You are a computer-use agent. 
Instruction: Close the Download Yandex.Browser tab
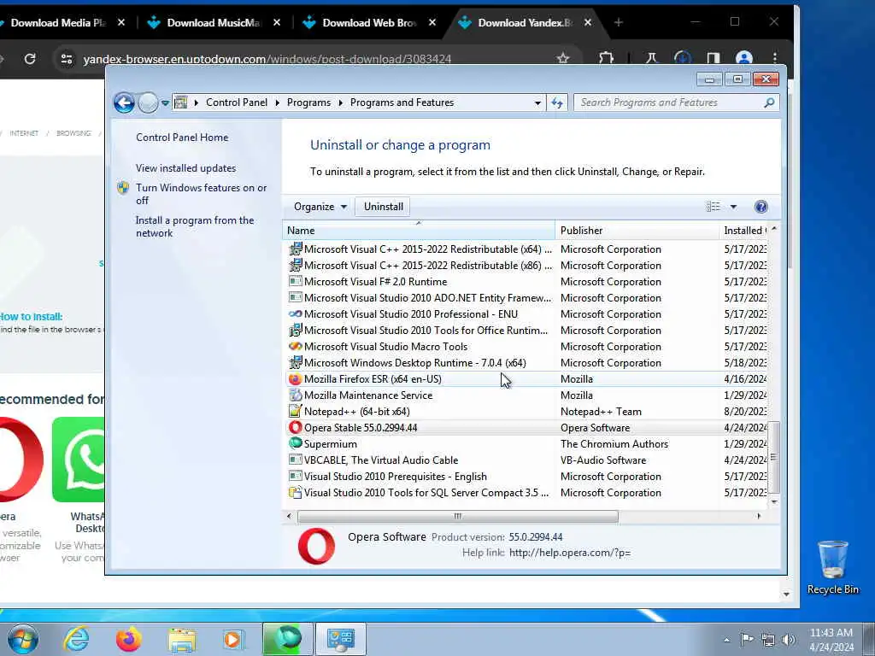588,23
